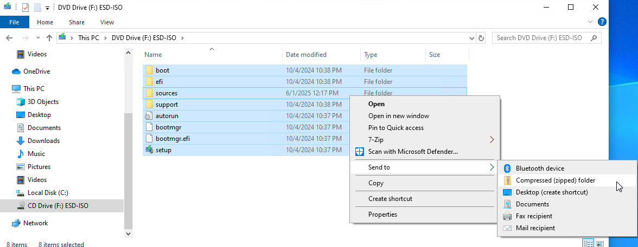Viewport: 638px width, 247px height.
Task: Go back with the Back arrow
Action: point(9,38)
